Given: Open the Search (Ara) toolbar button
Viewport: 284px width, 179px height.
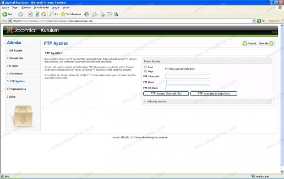Looking at the screenshot, I should pyautogui.click(x=54, y=14).
